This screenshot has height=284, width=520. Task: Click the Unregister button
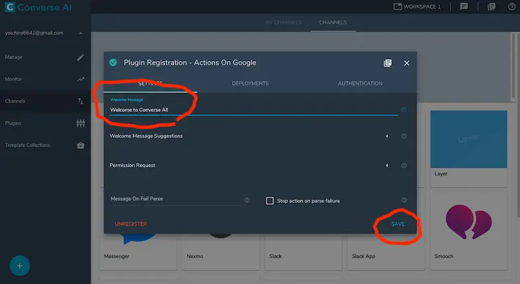131,224
